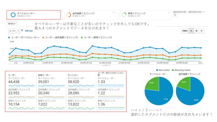This screenshot has width=217, height=122.
Task: Select the 日 daily view
Action: pos(191,31)
